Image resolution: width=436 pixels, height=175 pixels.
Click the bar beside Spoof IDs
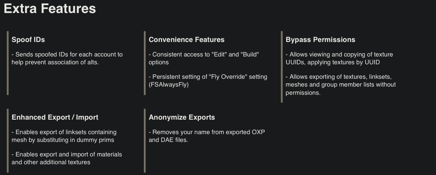point(8,63)
